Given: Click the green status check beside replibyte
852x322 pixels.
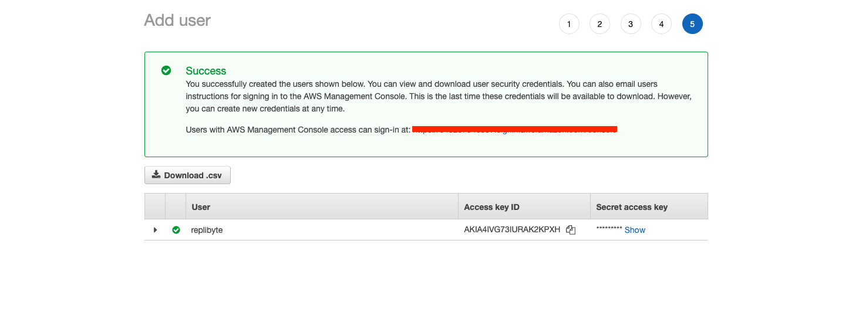Looking at the screenshot, I should [176, 230].
